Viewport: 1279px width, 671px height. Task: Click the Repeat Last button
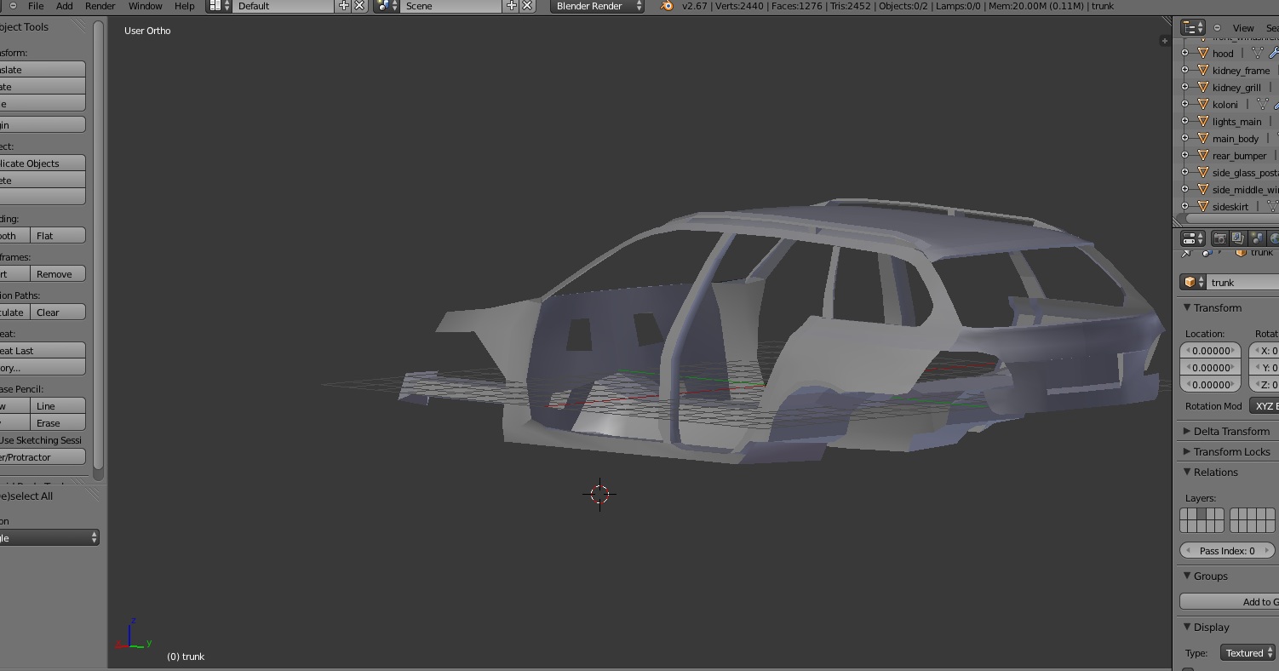click(x=43, y=350)
